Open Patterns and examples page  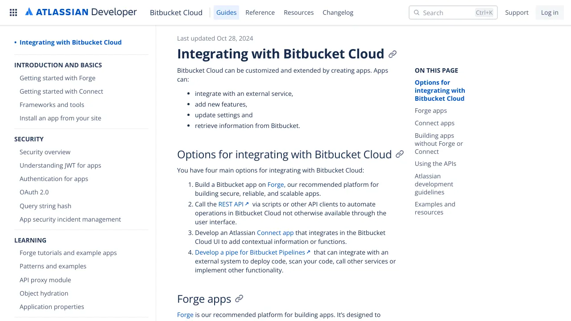(53, 266)
